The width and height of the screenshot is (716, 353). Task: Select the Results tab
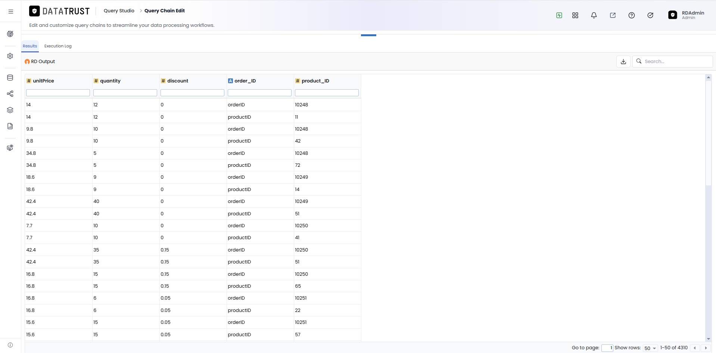point(30,46)
